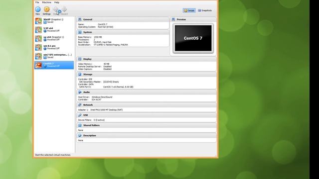Click the CentOS 7 preview thumbnail

193,38
